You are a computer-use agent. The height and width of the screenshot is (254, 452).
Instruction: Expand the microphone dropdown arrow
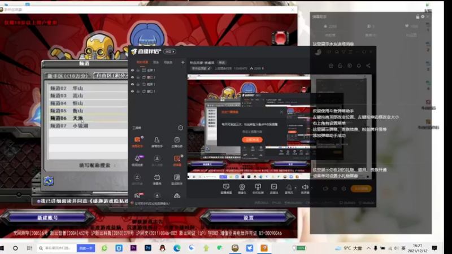[x=295, y=188]
